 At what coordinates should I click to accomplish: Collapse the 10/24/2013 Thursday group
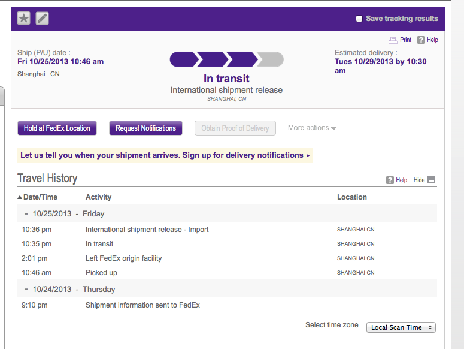(26, 289)
